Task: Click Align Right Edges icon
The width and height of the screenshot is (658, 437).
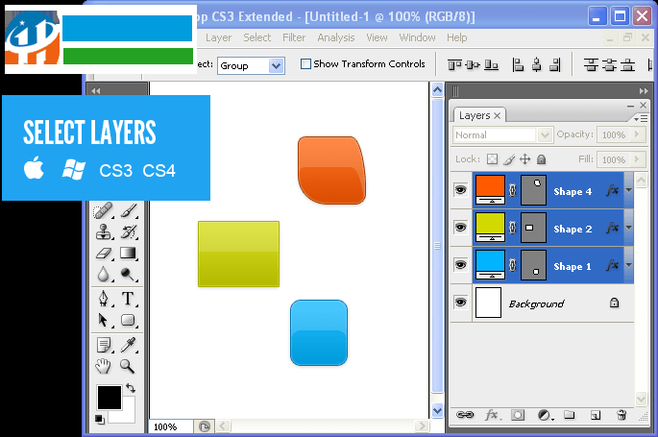Action: pyautogui.click(x=555, y=65)
